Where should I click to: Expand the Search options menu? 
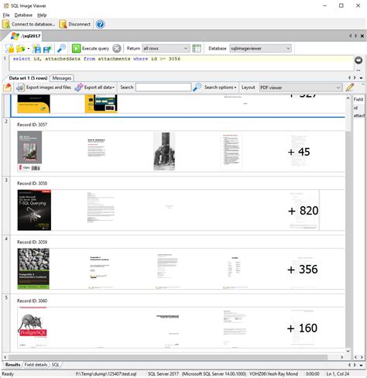pos(220,88)
